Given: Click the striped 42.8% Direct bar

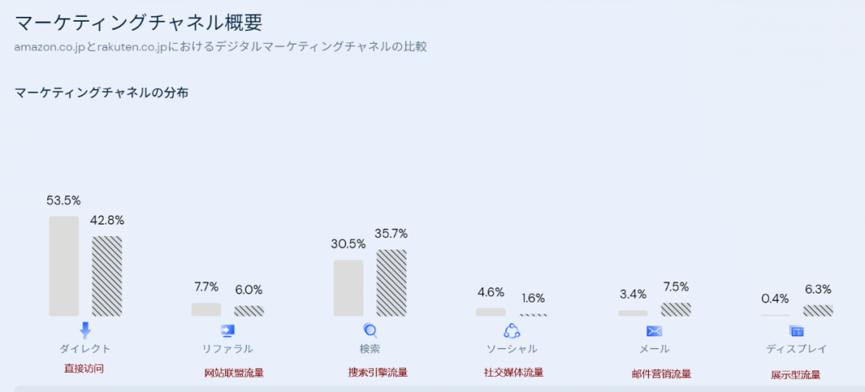Looking at the screenshot, I should pyautogui.click(x=107, y=275).
